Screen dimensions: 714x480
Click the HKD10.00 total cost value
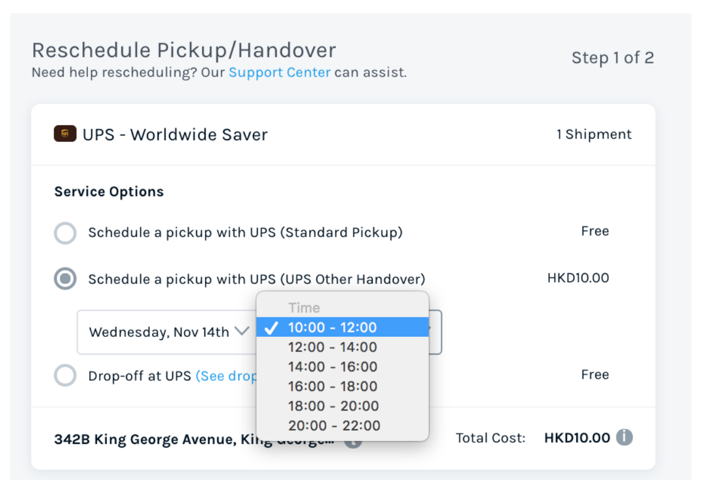pyautogui.click(x=577, y=438)
